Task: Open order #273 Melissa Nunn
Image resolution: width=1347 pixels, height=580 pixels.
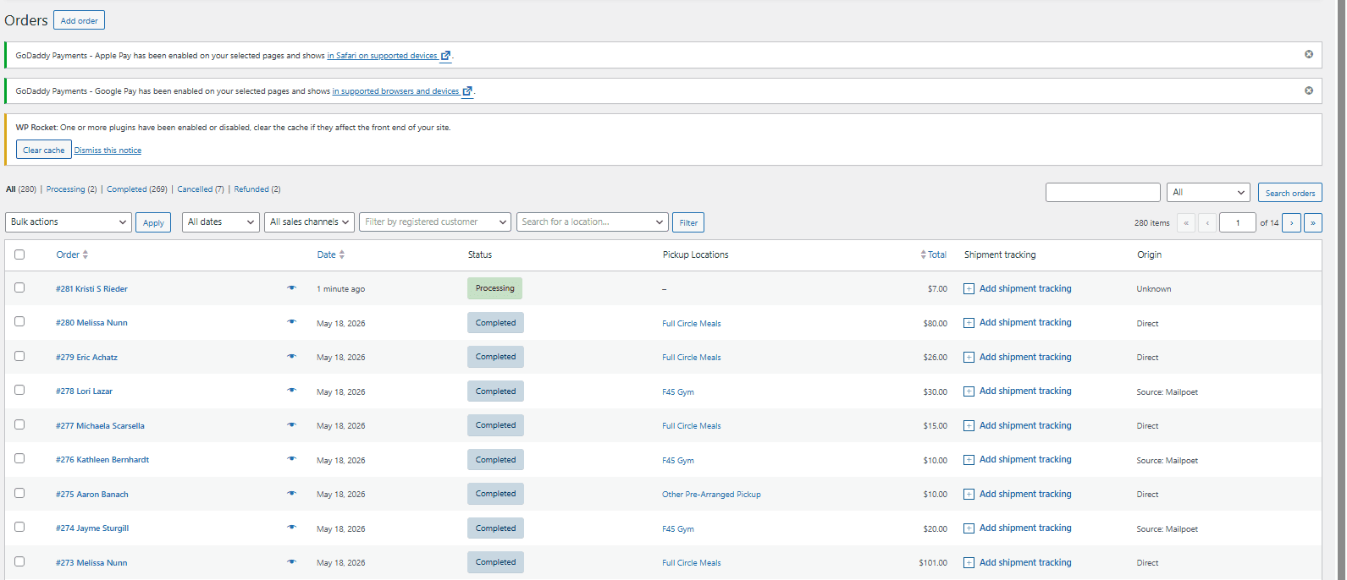Action: tap(91, 563)
